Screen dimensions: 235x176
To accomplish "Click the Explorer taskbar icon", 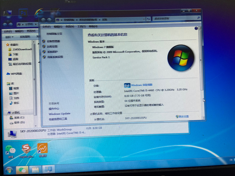I will (x=36, y=170).
